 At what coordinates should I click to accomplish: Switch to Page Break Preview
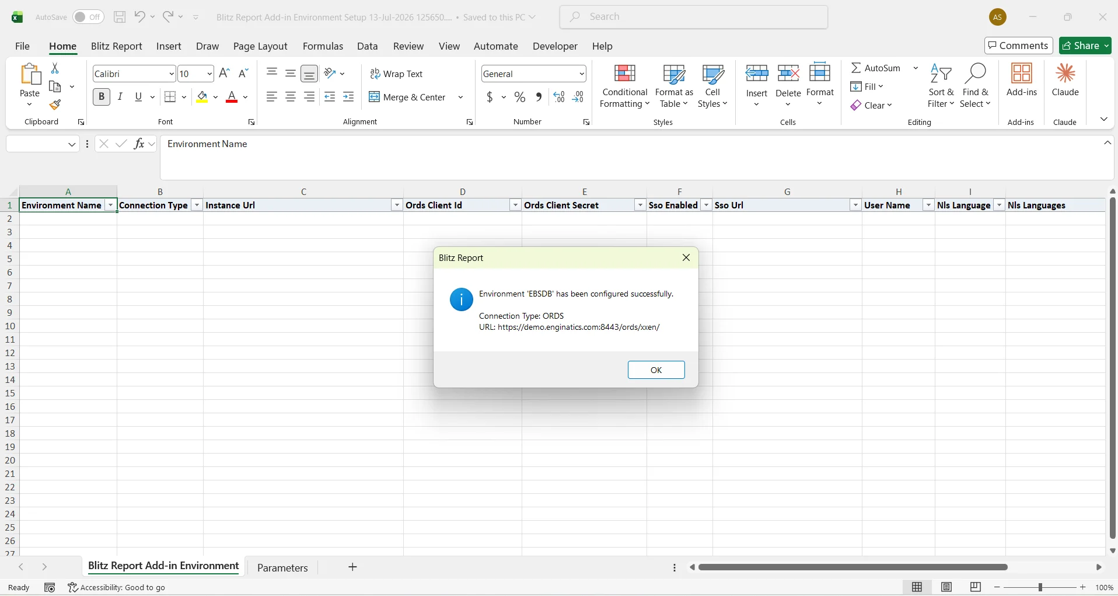[x=976, y=587]
